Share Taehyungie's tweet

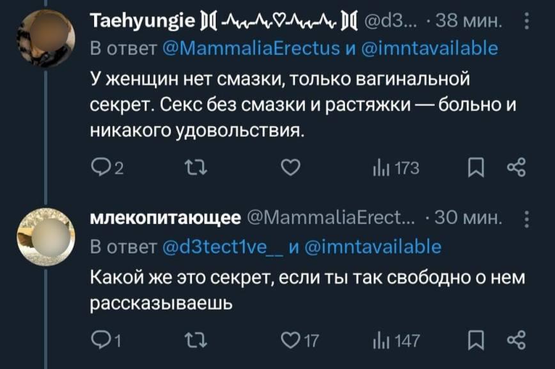[515, 168]
